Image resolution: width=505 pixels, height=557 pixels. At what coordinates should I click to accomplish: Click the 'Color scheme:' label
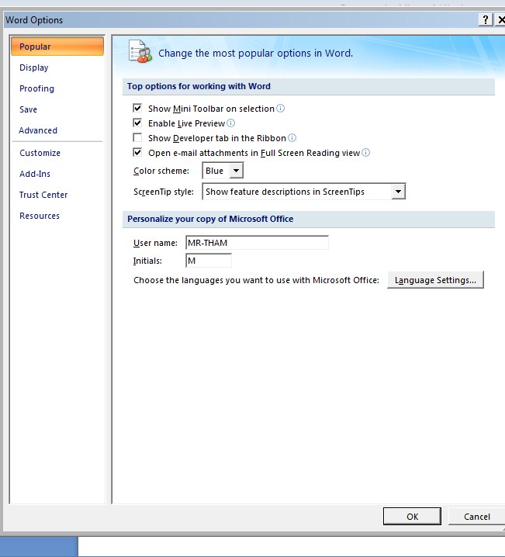coord(161,171)
